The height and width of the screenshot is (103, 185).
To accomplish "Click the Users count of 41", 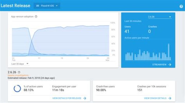I will [x=127, y=31].
